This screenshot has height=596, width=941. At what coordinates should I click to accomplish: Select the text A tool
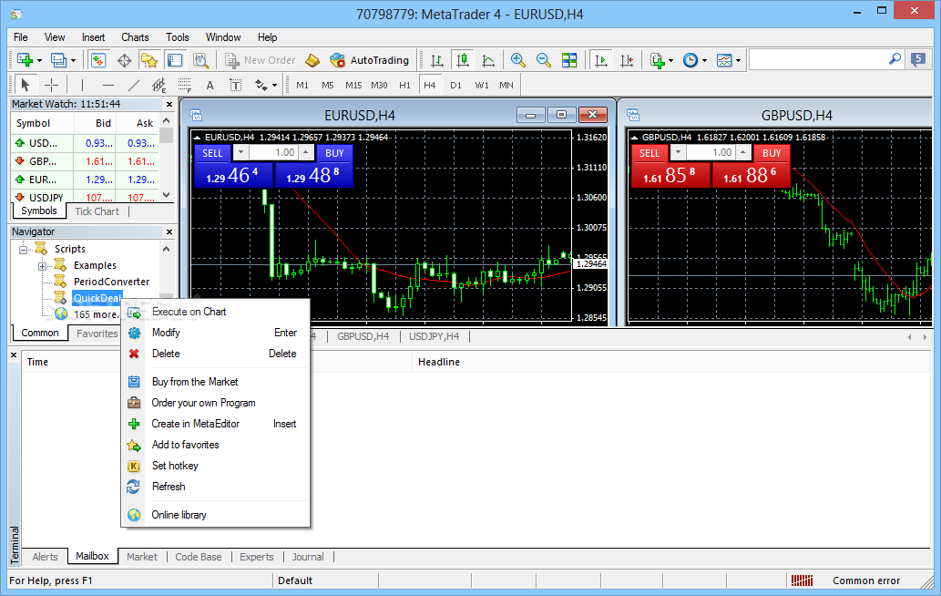click(210, 86)
